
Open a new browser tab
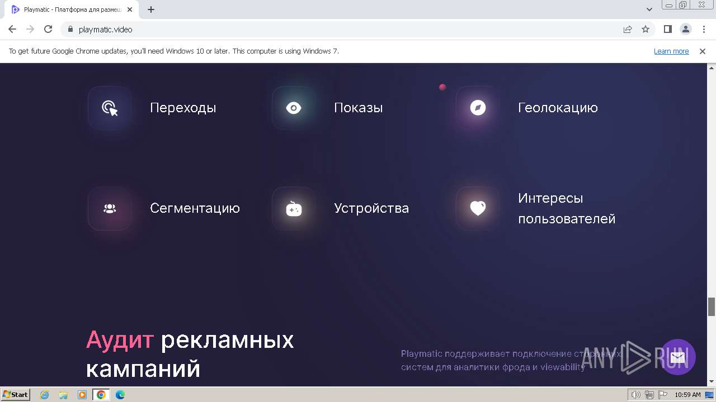pyautogui.click(x=151, y=9)
